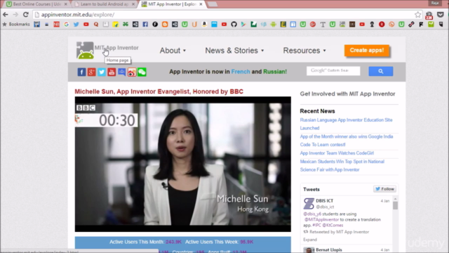The height and width of the screenshot is (253, 449).
Task: Open App Inventor Team Watches CodeGirl link
Action: (x=337, y=153)
